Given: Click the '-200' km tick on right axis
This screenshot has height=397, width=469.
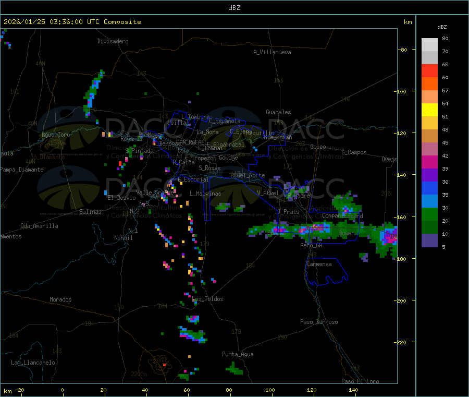Looking at the screenshot, I should click(x=400, y=300).
